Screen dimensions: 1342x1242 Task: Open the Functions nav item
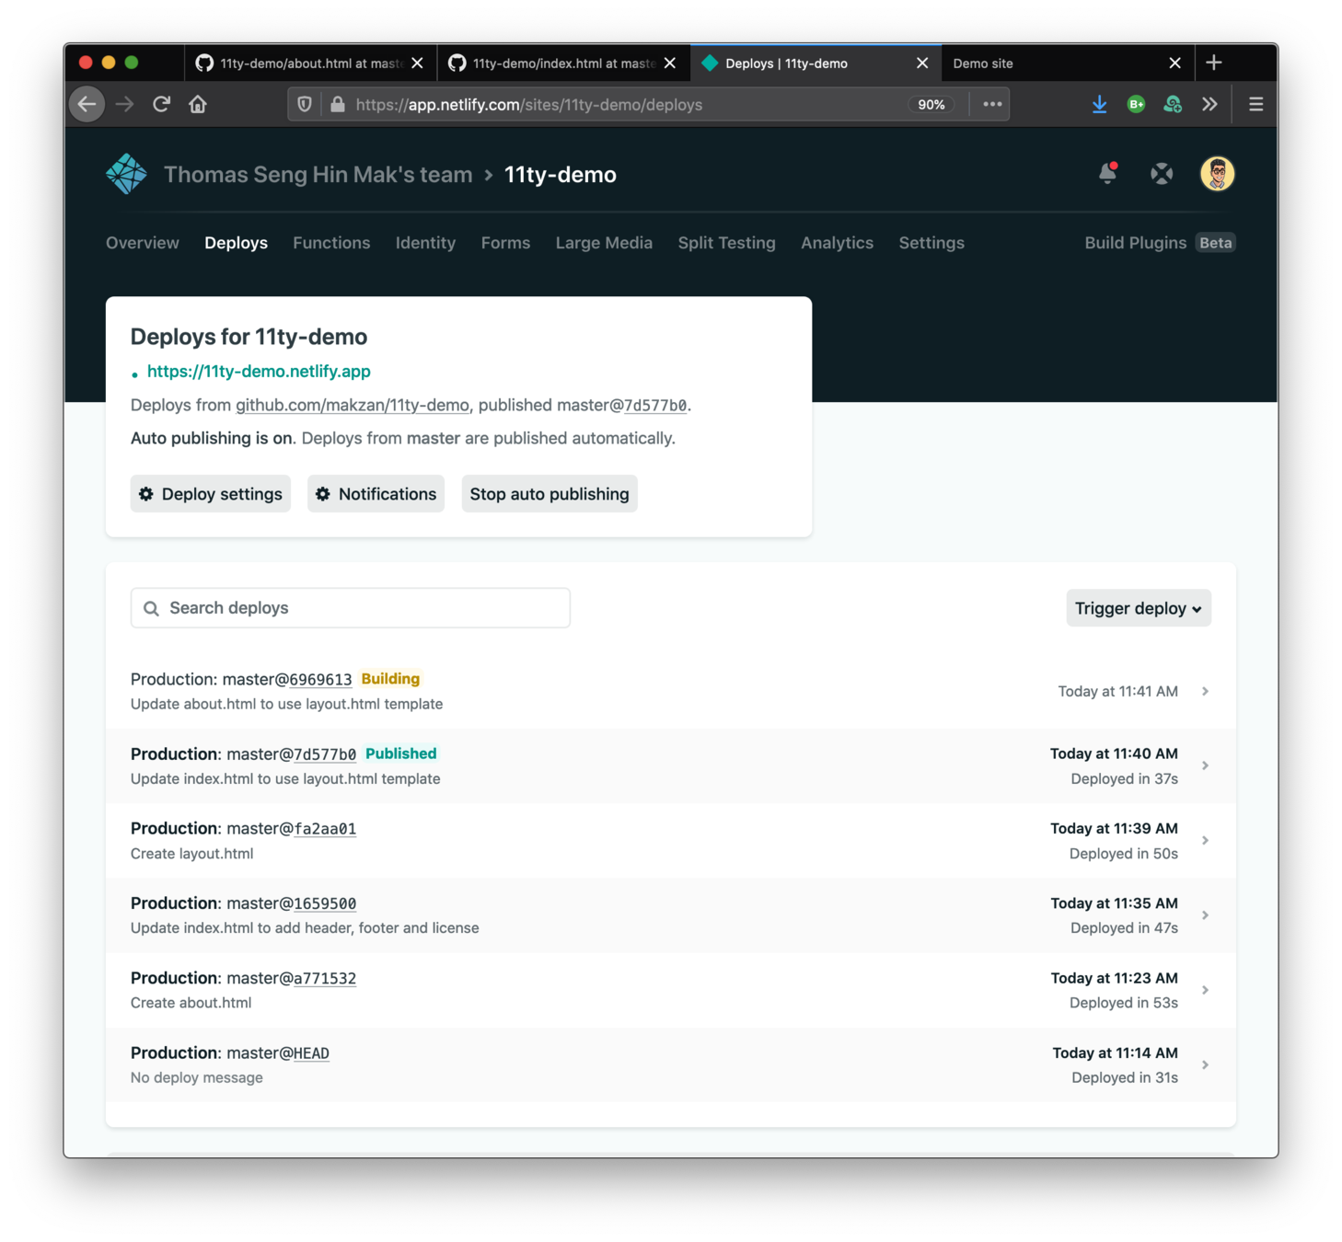coord(331,243)
